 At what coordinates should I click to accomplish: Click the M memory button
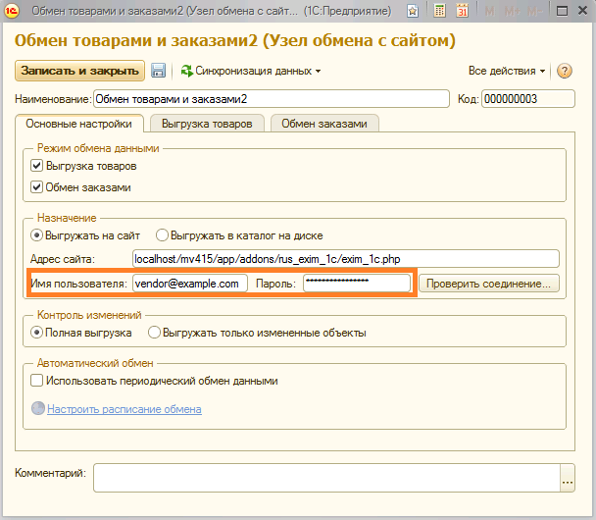point(489,12)
